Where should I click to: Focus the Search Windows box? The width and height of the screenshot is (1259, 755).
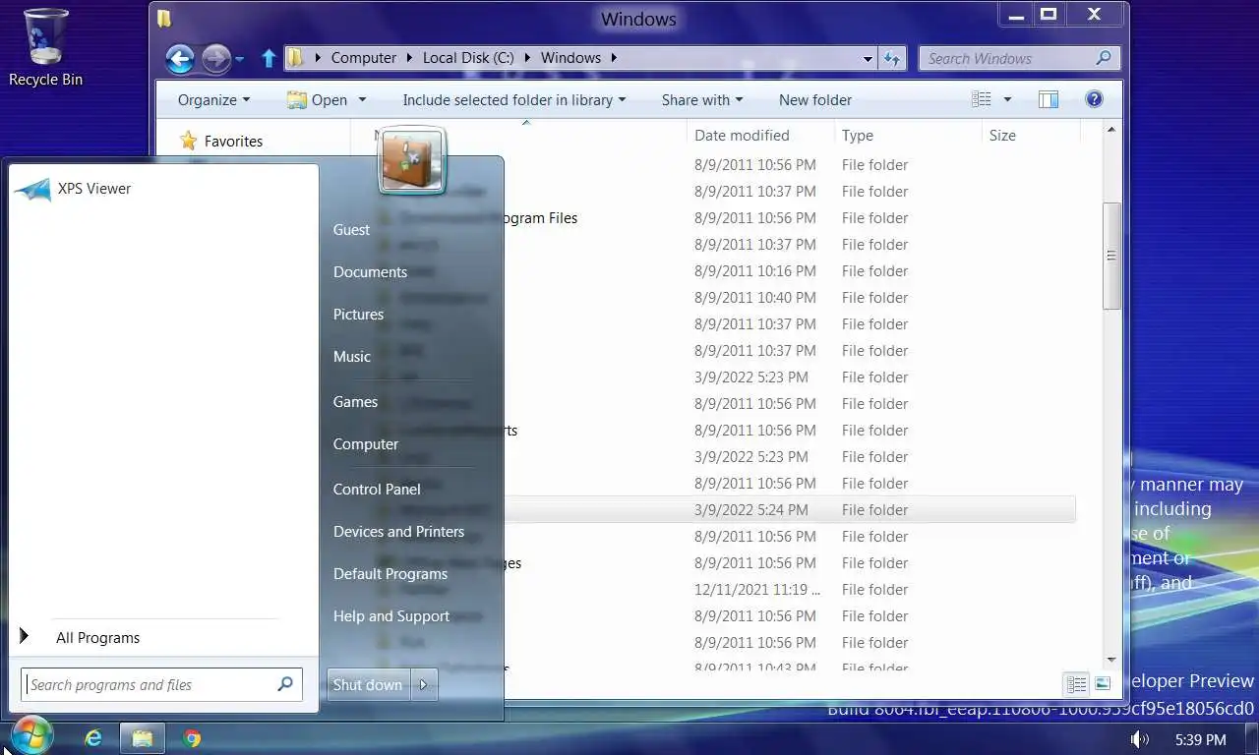tap(1020, 59)
